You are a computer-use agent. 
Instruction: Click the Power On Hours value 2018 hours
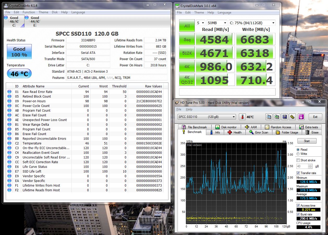[156, 65]
